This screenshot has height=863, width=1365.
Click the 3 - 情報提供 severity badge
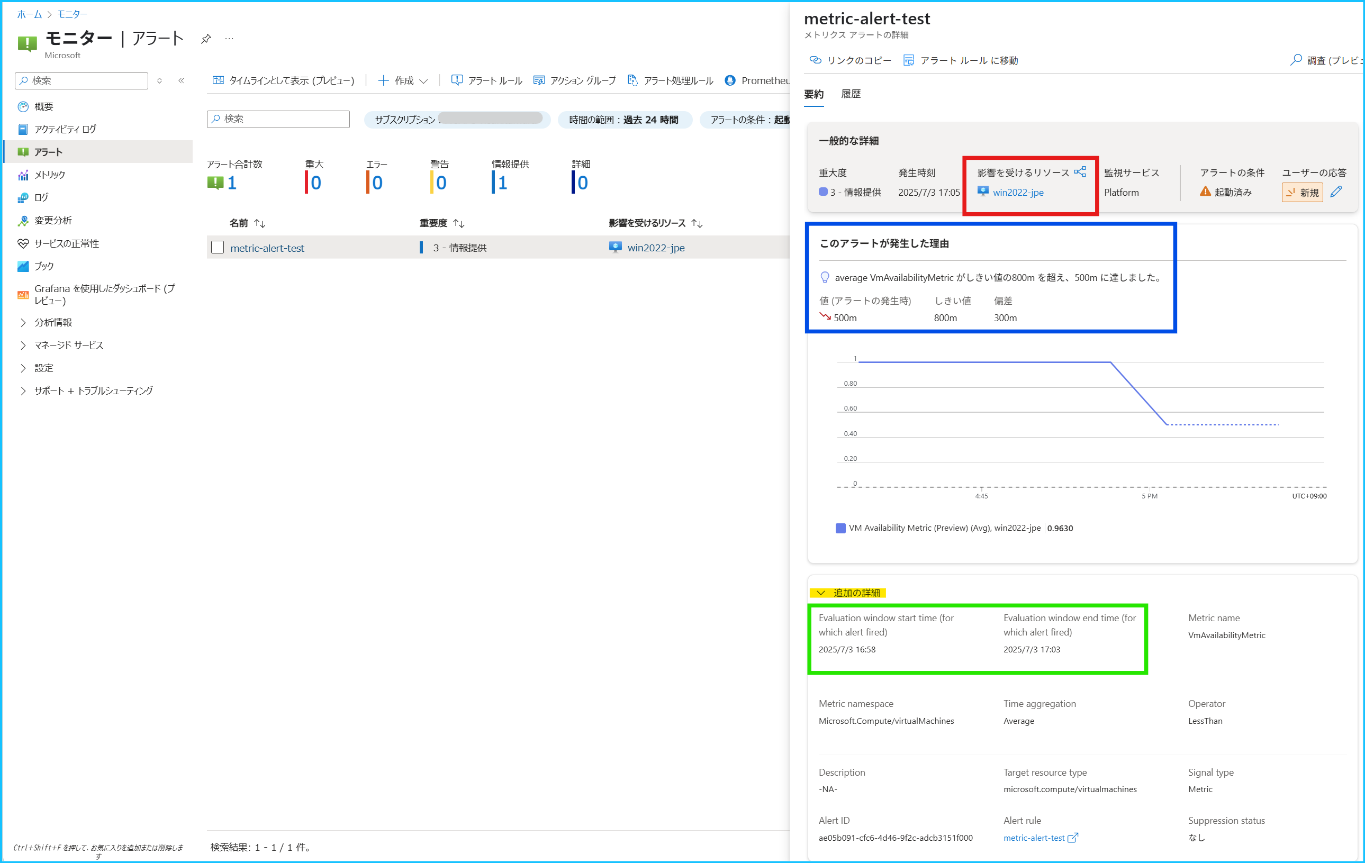849,192
